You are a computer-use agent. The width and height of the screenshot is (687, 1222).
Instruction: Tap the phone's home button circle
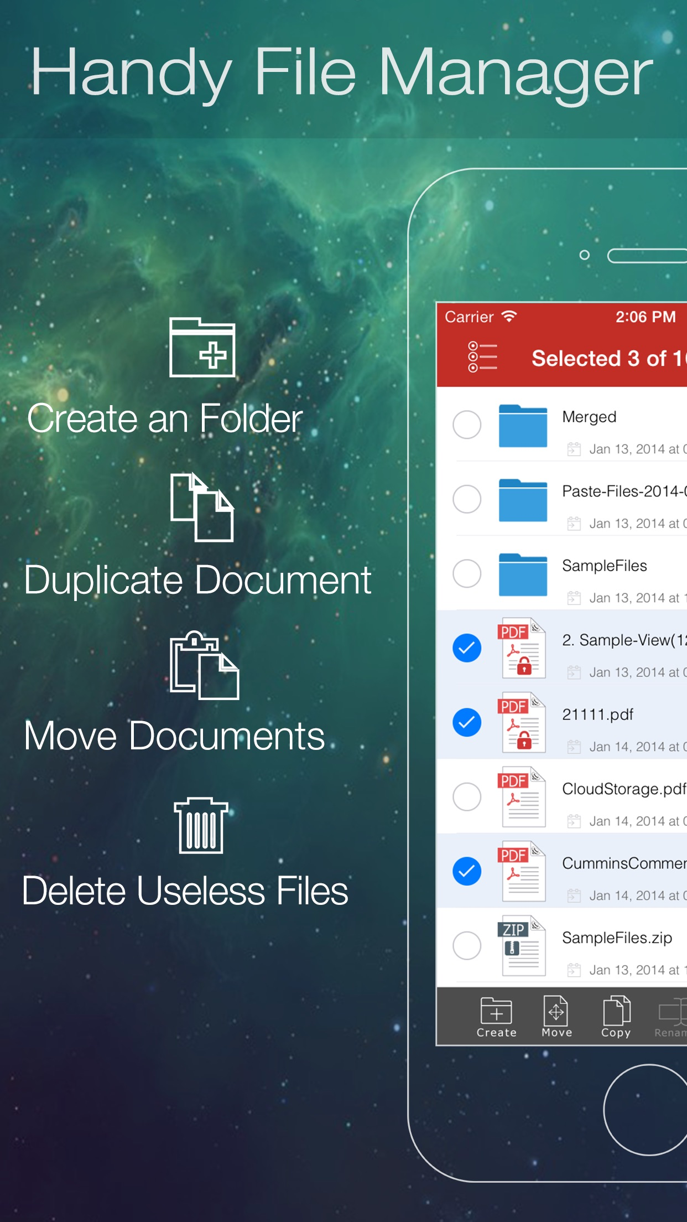(x=646, y=1110)
